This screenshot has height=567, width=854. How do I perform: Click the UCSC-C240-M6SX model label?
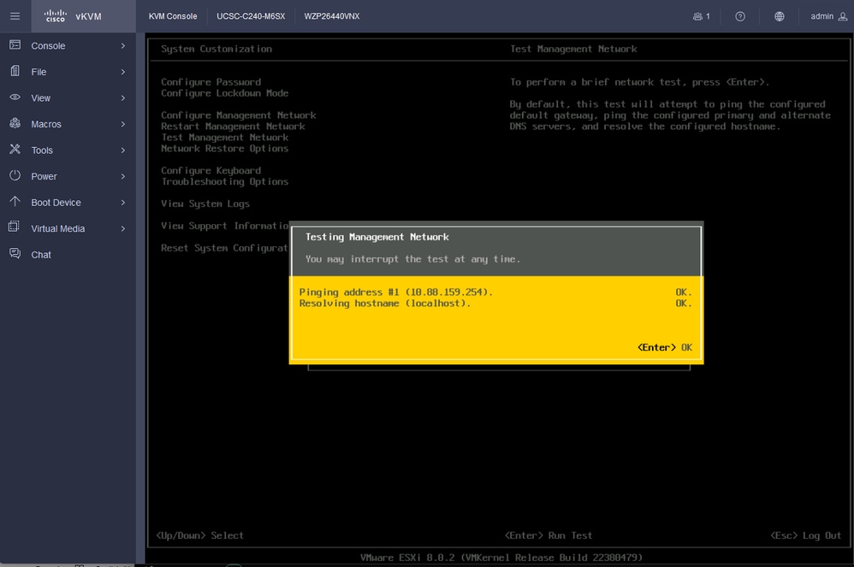coord(251,16)
